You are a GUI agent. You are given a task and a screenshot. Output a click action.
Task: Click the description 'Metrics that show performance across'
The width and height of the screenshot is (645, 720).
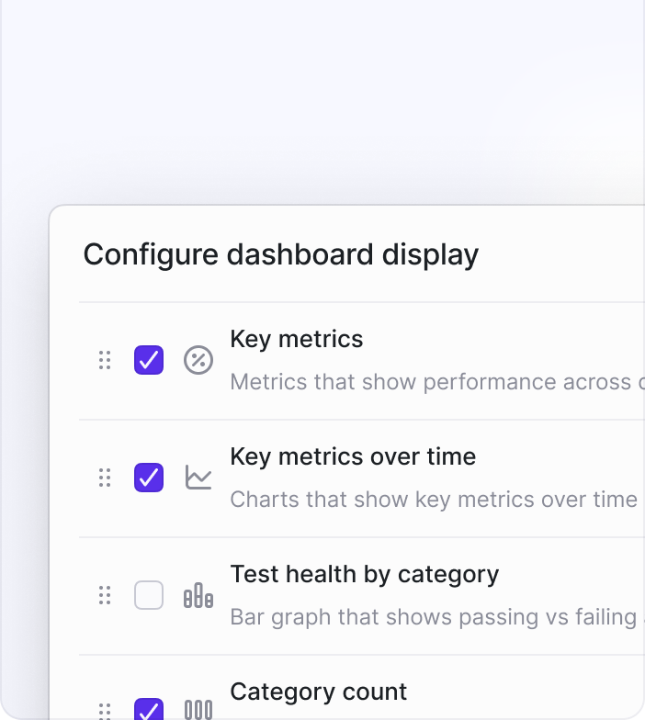(430, 382)
